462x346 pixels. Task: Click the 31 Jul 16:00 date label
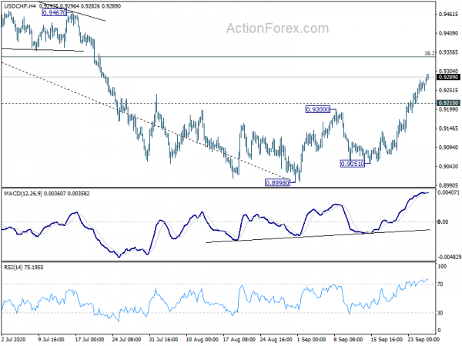pyautogui.click(x=163, y=339)
